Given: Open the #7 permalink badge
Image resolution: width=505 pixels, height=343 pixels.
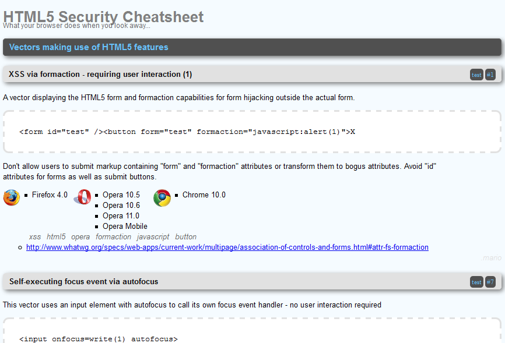Looking at the screenshot, I should 490,282.
